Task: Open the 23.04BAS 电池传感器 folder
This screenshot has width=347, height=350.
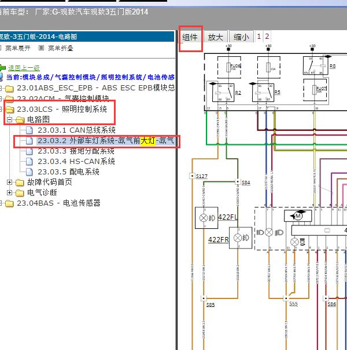Action: point(58,203)
